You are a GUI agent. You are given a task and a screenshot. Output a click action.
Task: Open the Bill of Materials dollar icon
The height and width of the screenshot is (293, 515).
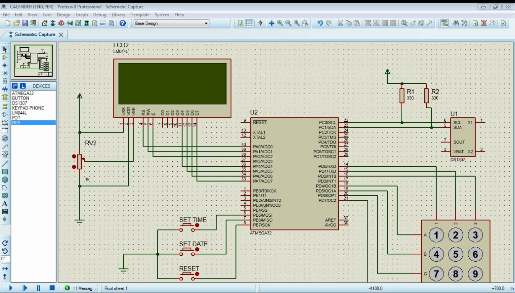click(x=95, y=23)
